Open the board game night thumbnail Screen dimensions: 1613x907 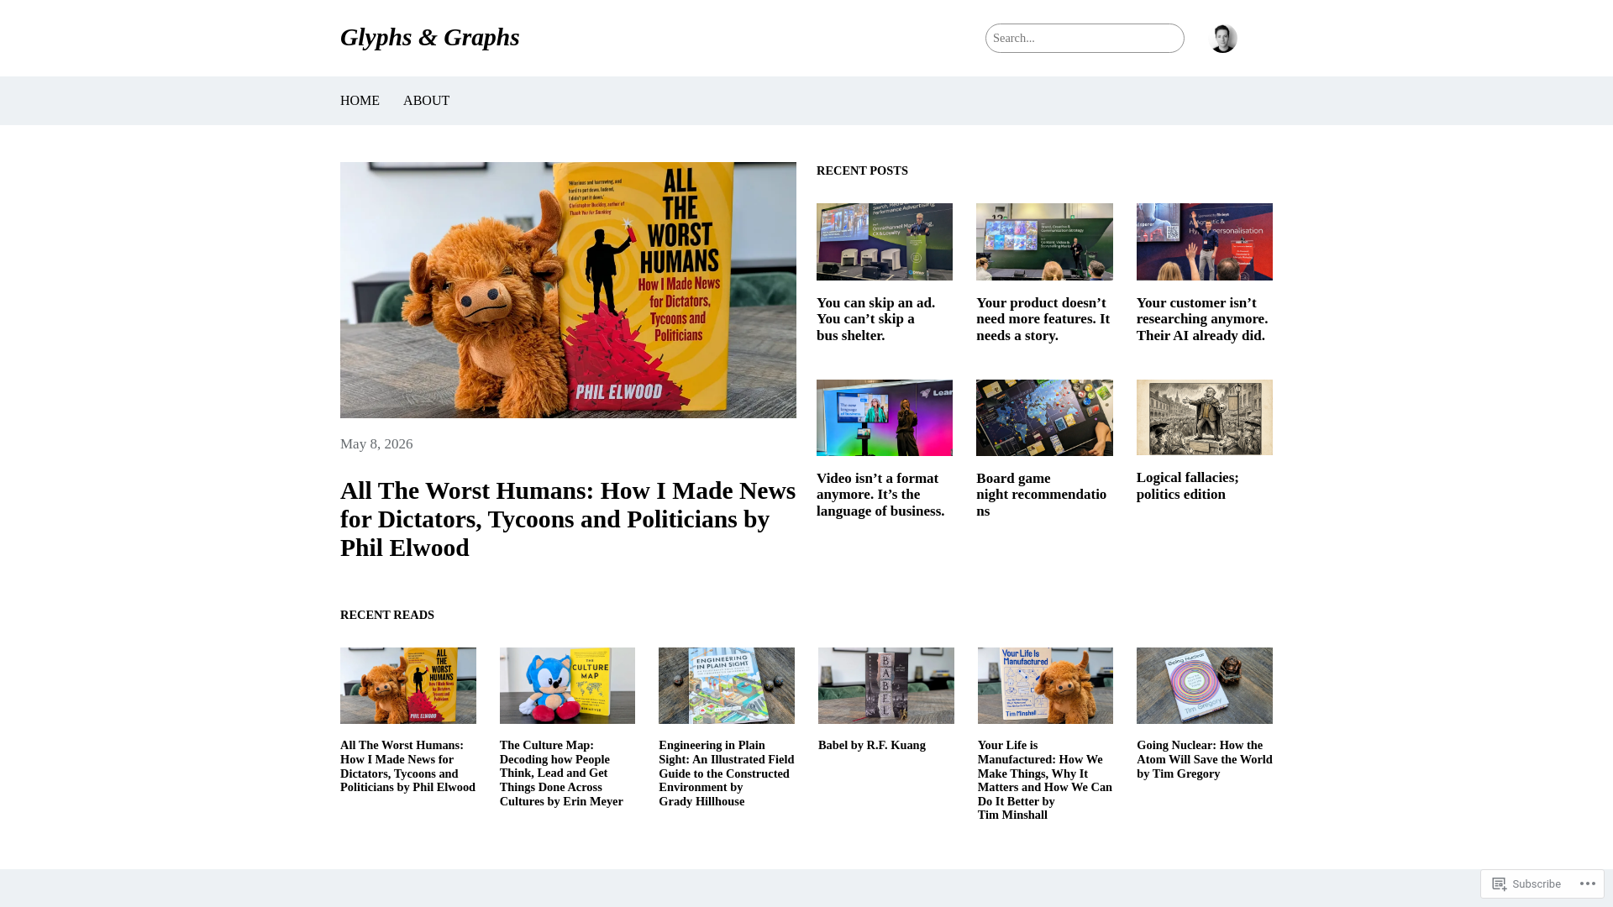(x=1044, y=418)
